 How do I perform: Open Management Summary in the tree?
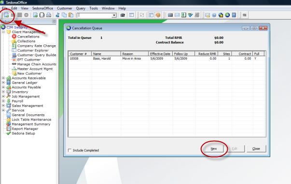[31, 124]
